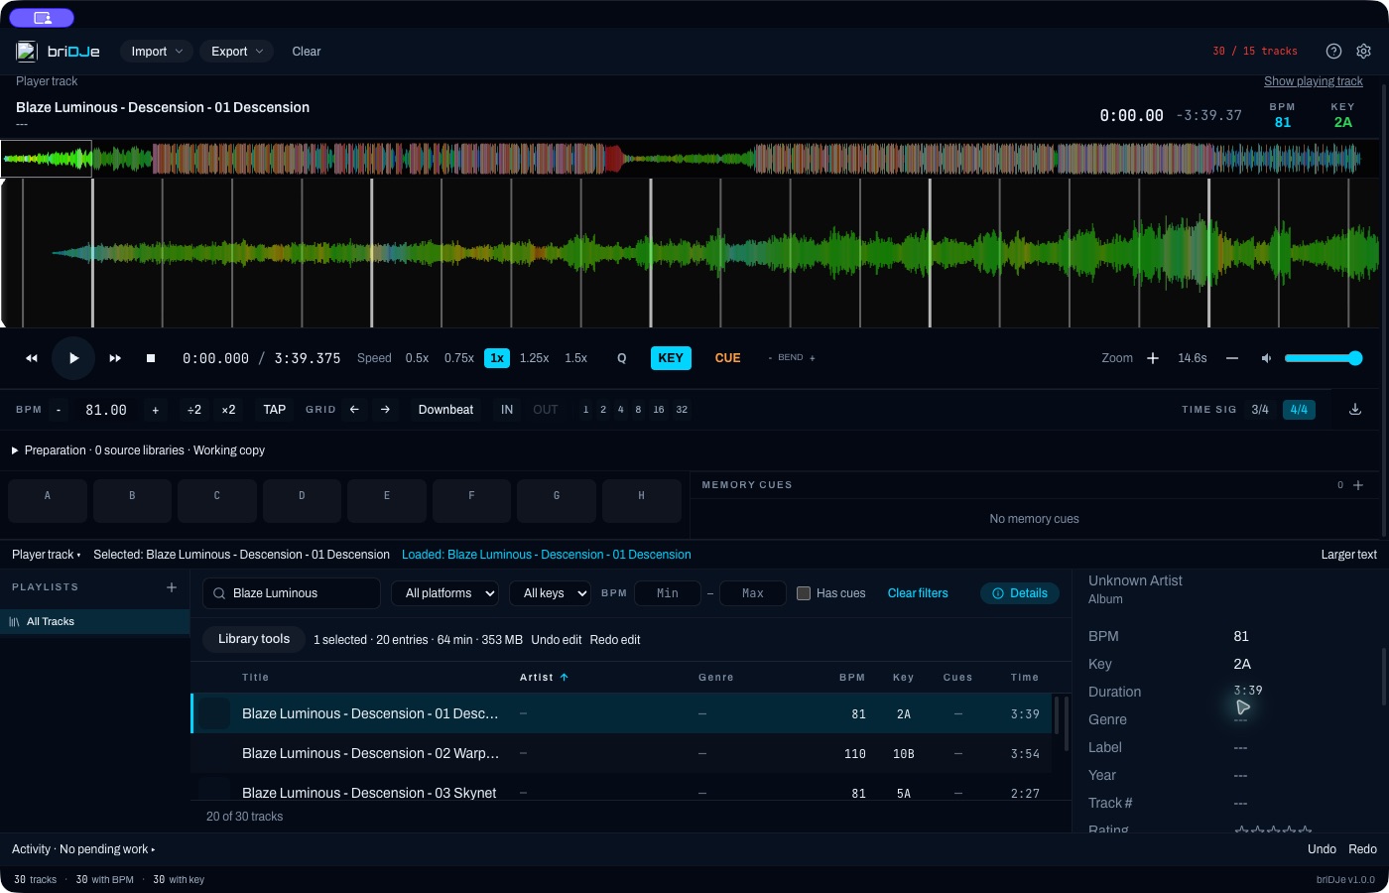This screenshot has height=893, width=1389.
Task: Expand the Player track panel toggle
Action: click(47, 555)
